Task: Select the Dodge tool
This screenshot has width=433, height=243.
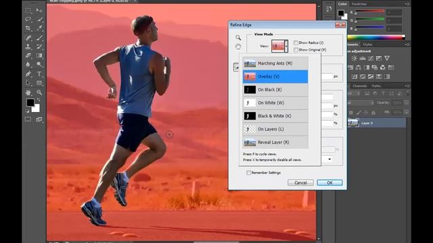Action: (x=39, y=64)
